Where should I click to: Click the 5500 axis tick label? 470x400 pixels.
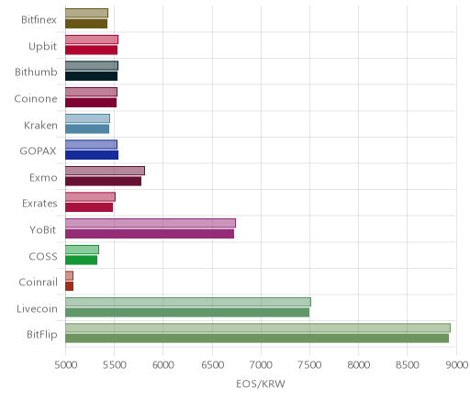pos(114,365)
